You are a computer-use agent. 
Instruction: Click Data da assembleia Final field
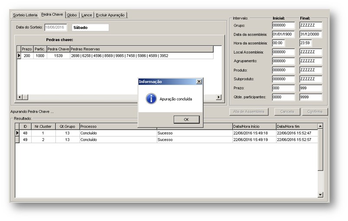pos(311,34)
